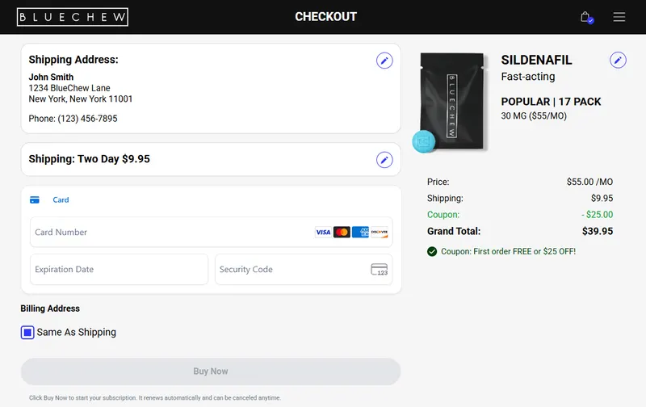Click the Sildenafil product package image
This screenshot has width=646, height=407.
(451, 102)
